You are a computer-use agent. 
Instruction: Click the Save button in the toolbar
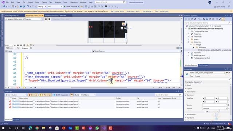click(21, 7)
